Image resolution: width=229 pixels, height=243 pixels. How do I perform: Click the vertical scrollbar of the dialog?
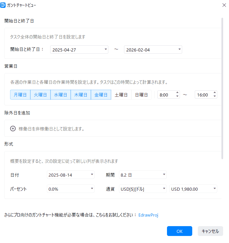222,84
